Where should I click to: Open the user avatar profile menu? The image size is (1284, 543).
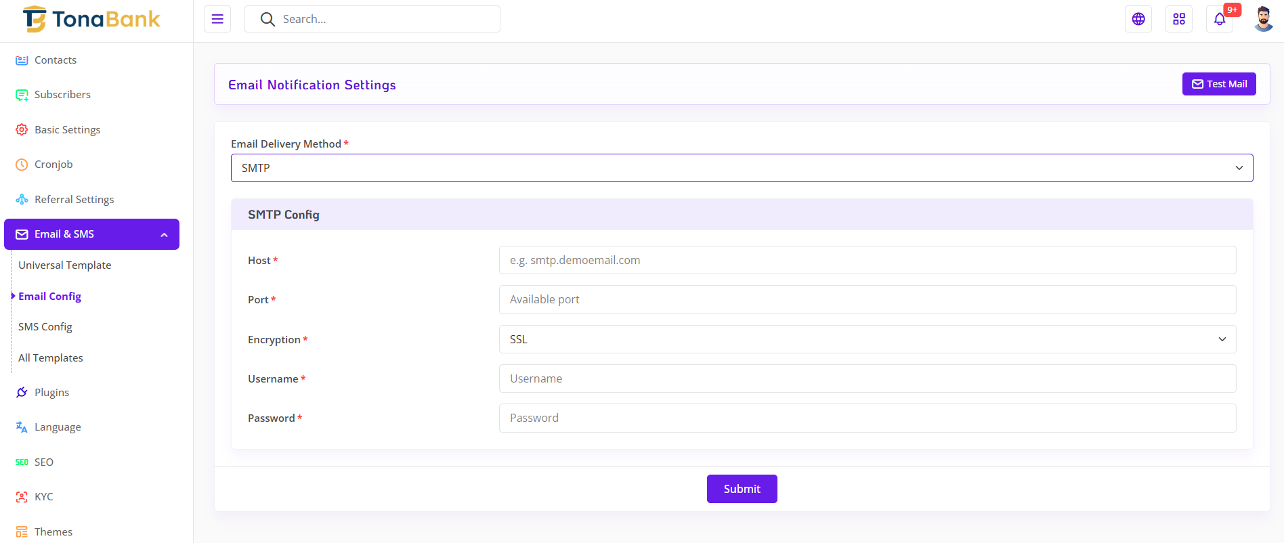click(x=1263, y=19)
